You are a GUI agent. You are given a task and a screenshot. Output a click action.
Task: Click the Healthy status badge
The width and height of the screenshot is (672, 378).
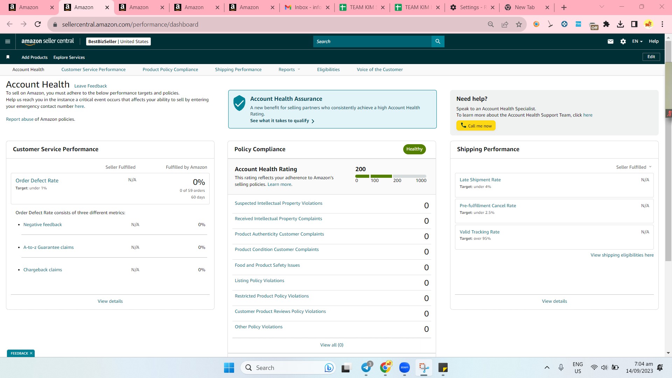[x=414, y=149]
